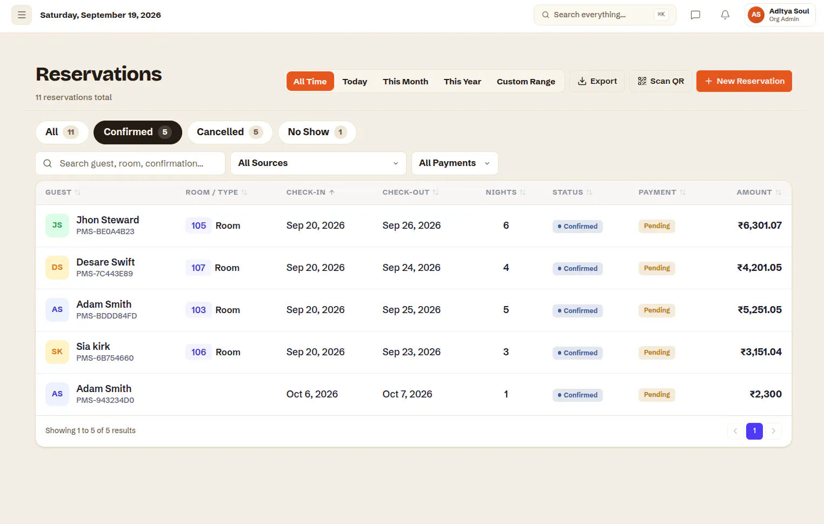
Task: Show Confirmed reservations tab
Action: 138,132
